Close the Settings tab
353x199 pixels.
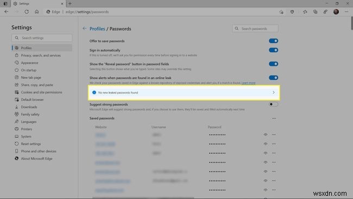[x=62, y=4]
